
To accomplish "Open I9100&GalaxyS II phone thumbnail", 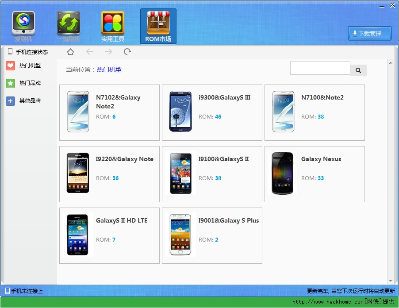I will [x=180, y=173].
